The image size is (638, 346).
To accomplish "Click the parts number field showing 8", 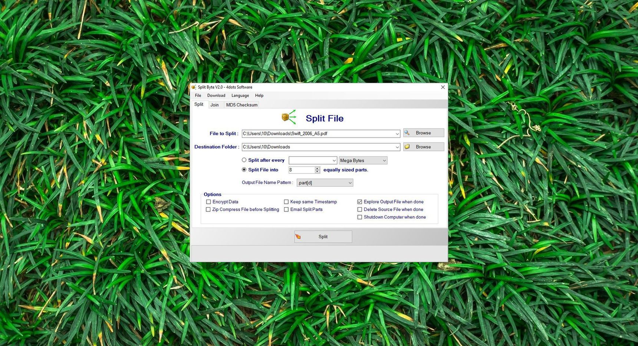I will [x=302, y=170].
